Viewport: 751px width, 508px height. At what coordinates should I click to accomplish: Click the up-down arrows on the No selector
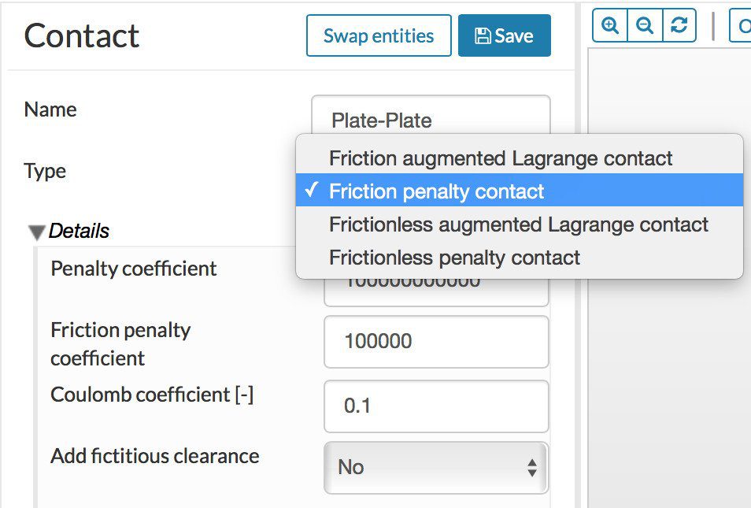coord(532,468)
